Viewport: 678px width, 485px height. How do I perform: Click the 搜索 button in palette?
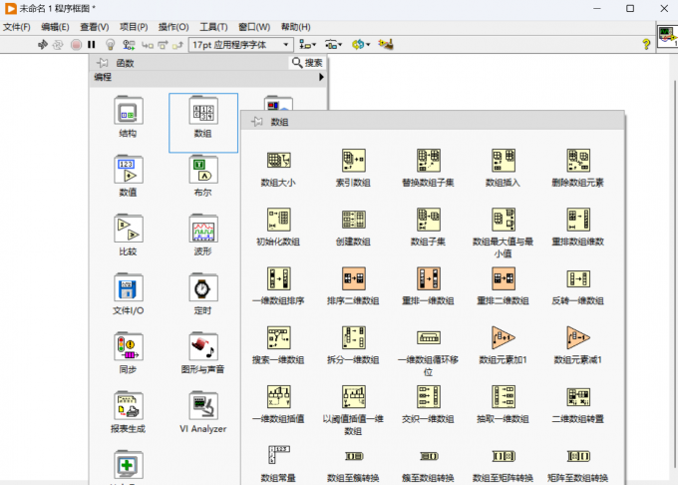(307, 63)
